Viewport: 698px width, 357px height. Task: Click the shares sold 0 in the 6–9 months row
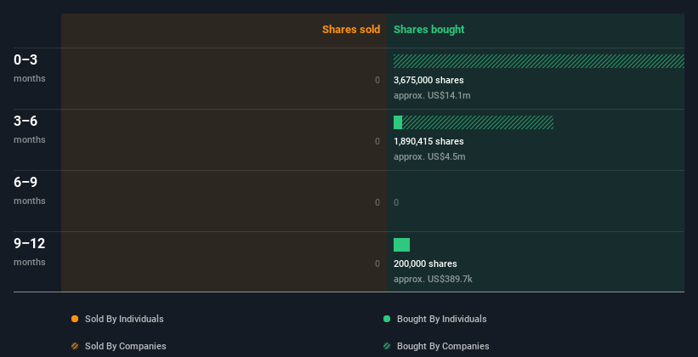(377, 202)
